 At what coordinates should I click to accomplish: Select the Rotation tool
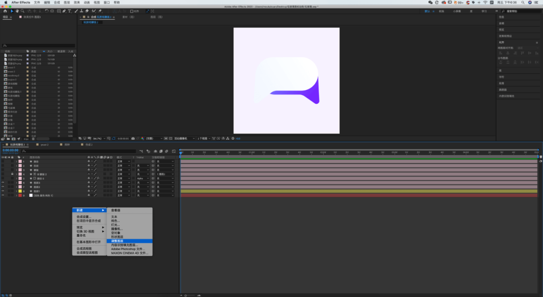(46, 11)
